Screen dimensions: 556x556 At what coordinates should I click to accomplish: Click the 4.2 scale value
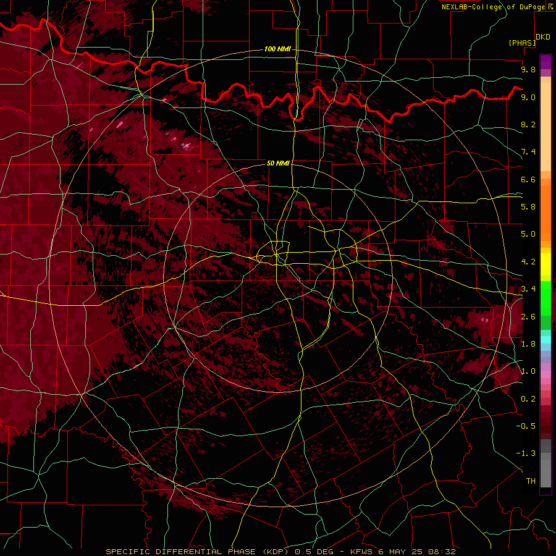click(528, 262)
